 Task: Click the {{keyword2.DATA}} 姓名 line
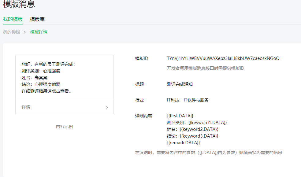click(192, 129)
